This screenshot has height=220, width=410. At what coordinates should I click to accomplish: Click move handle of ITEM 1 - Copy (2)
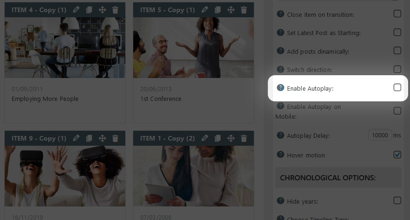click(230, 138)
